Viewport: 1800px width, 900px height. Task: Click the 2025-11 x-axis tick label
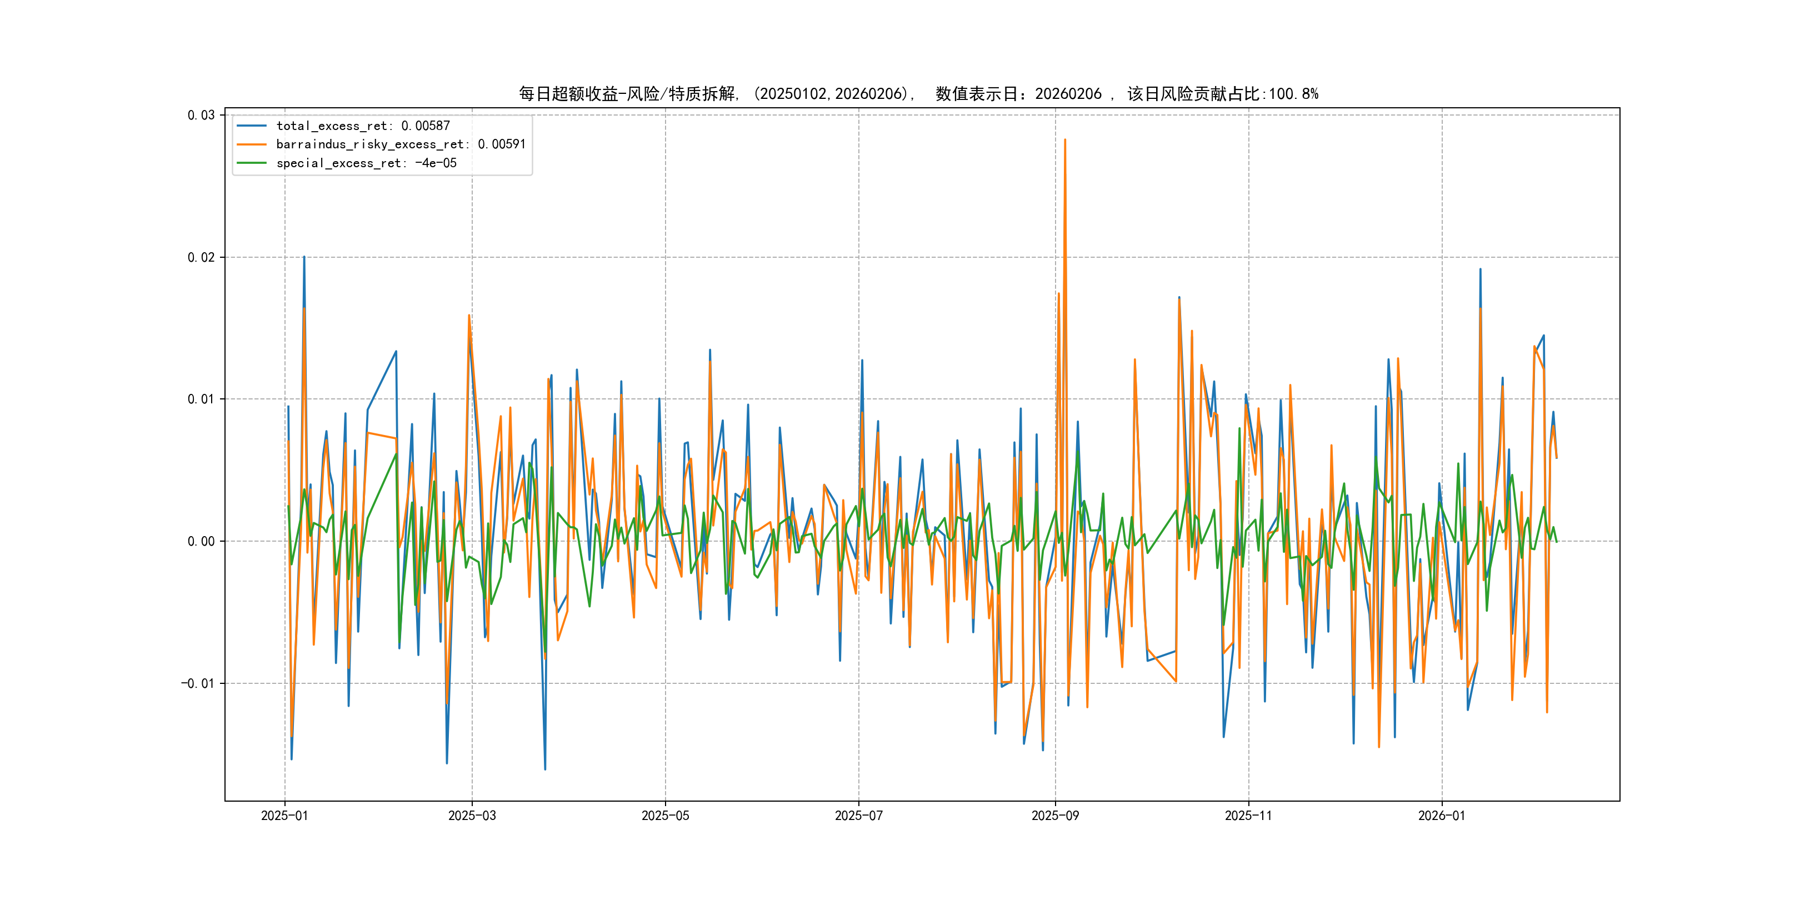click(x=1249, y=816)
